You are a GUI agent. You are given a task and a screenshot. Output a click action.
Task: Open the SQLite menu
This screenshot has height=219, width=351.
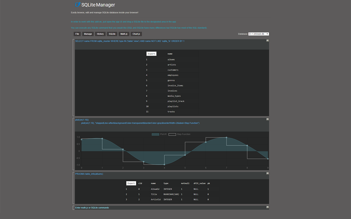pos(112,34)
